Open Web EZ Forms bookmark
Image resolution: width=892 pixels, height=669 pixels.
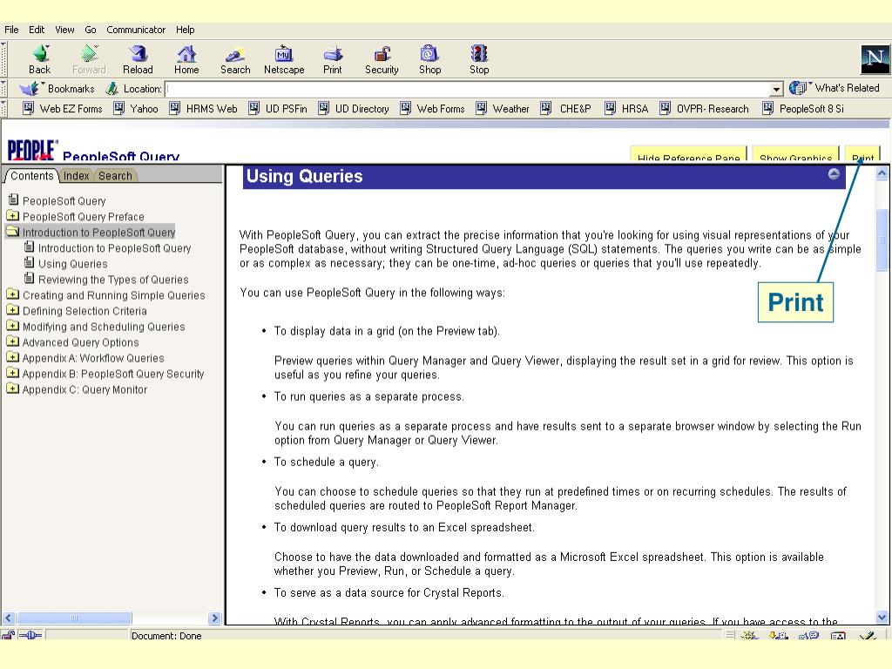(x=63, y=109)
